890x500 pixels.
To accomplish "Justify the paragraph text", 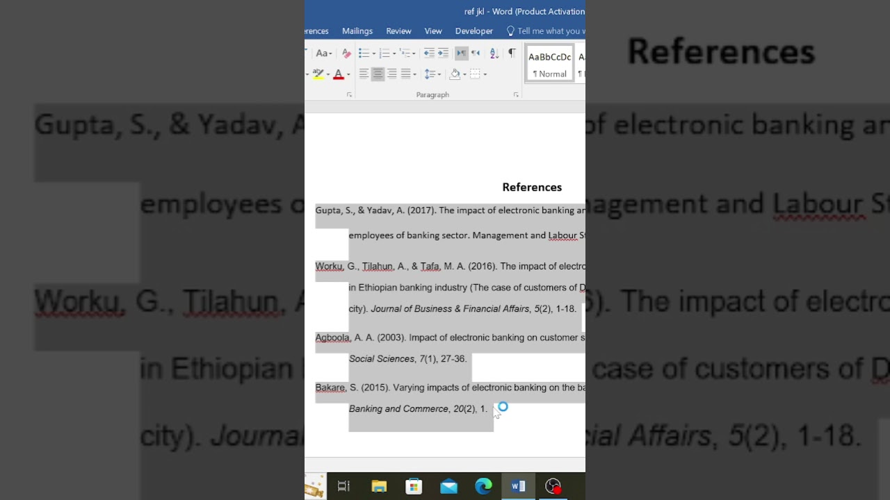I will click(405, 74).
